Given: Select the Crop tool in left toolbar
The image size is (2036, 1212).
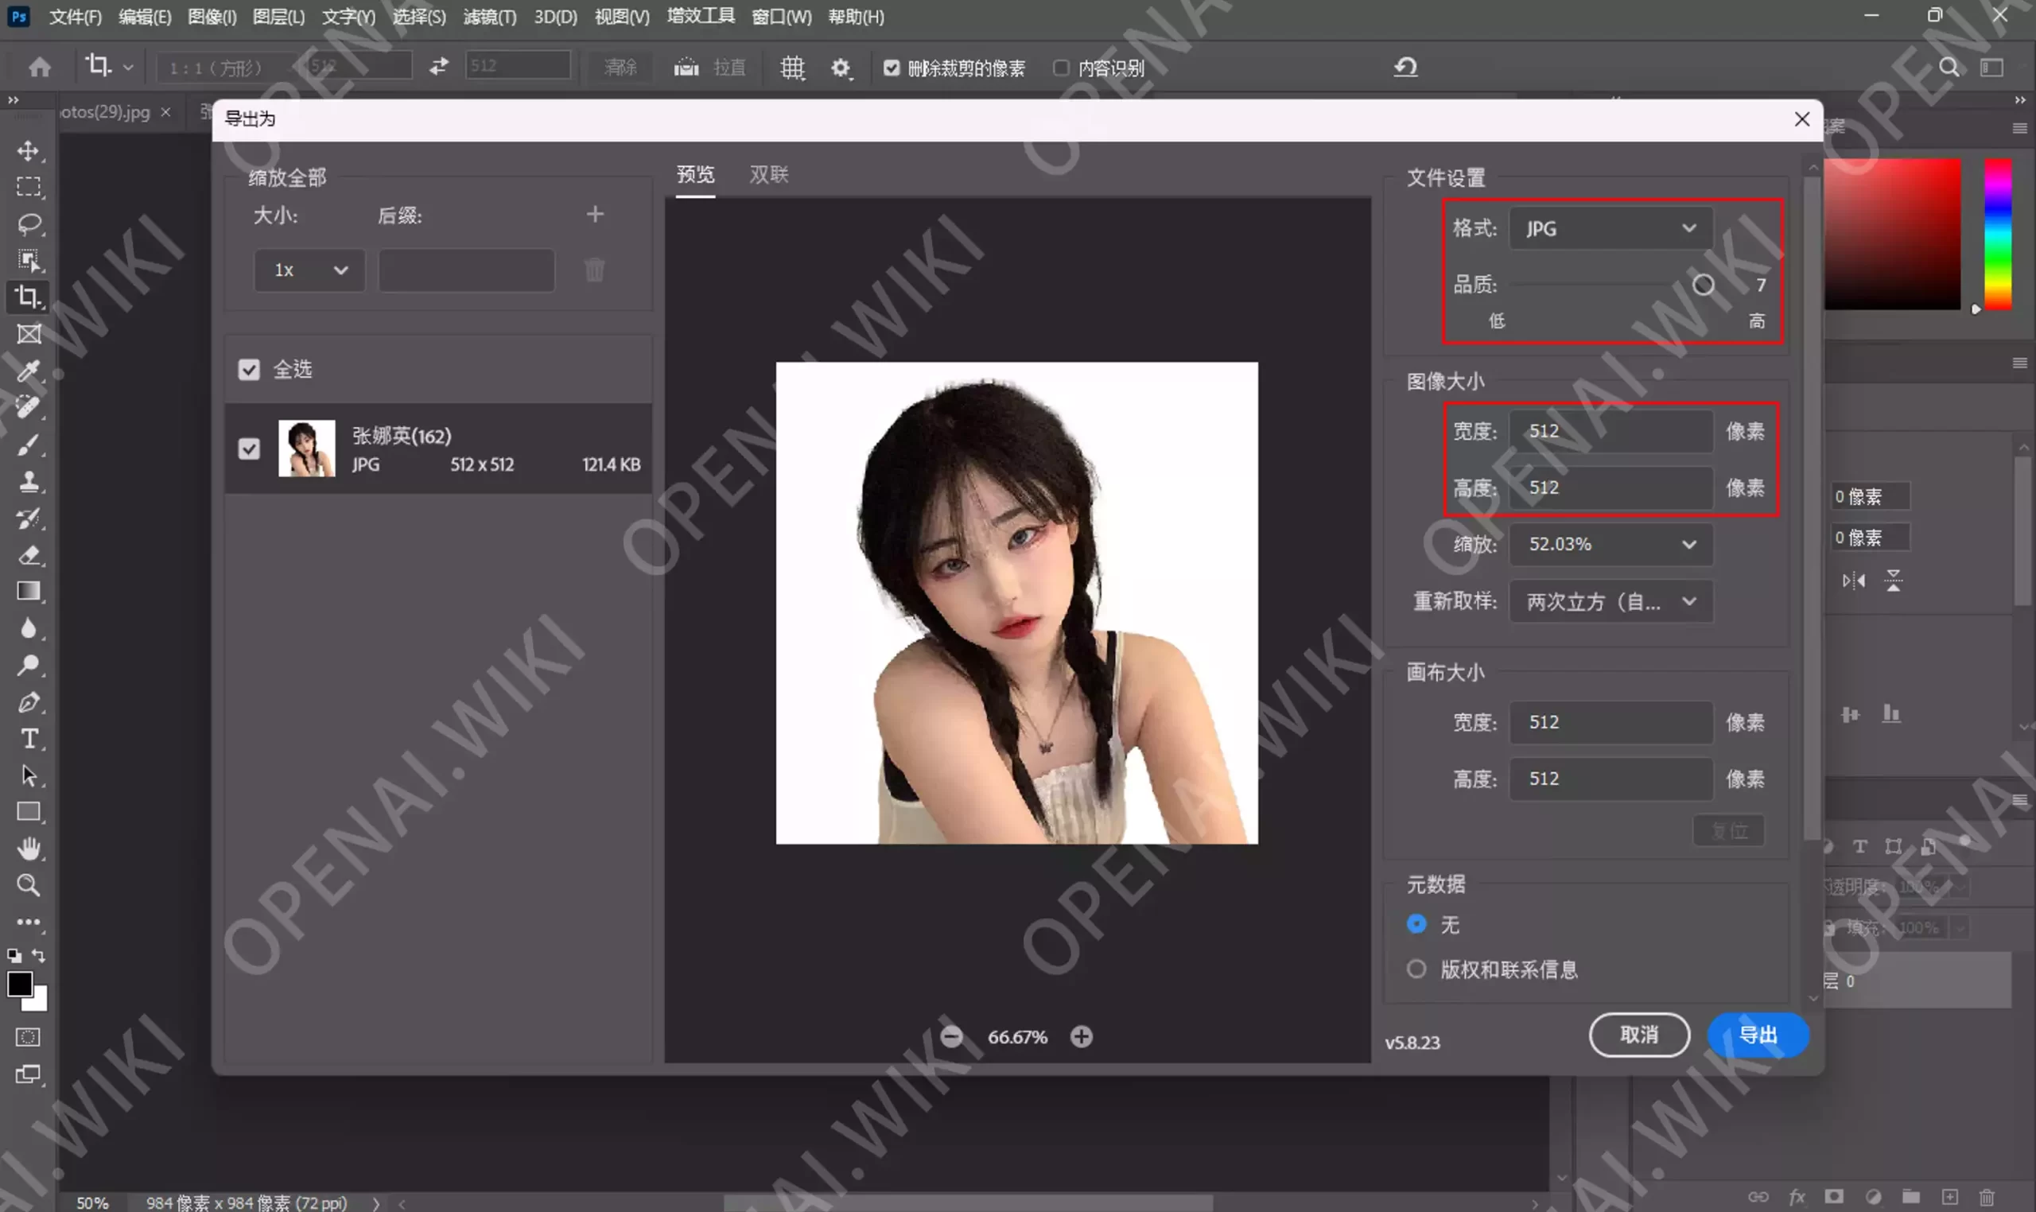Looking at the screenshot, I should (29, 297).
